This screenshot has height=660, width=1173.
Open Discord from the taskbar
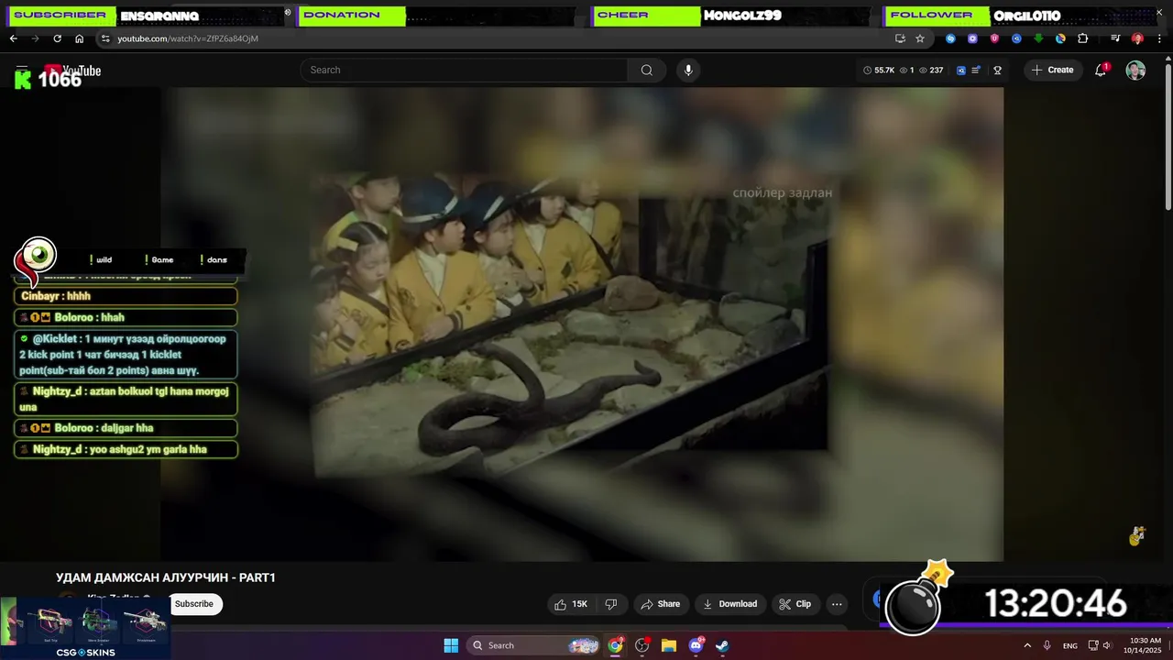696,645
